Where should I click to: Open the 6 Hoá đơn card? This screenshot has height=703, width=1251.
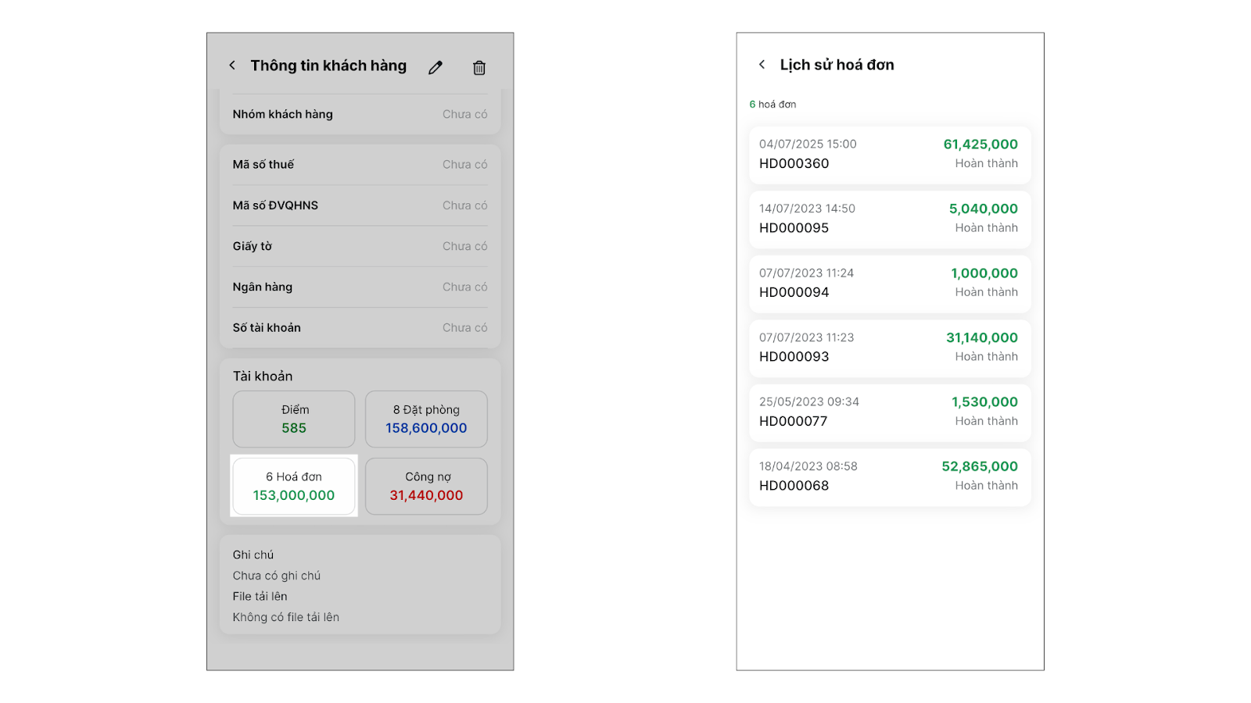coord(294,486)
